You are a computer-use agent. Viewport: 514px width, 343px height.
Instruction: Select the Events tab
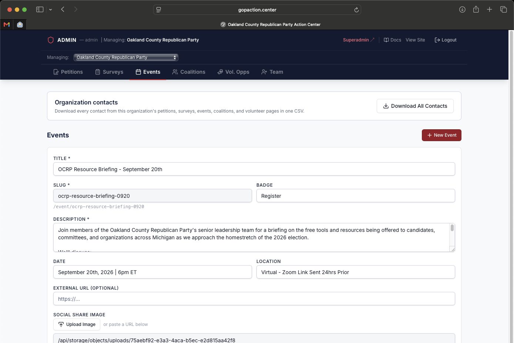[148, 72]
